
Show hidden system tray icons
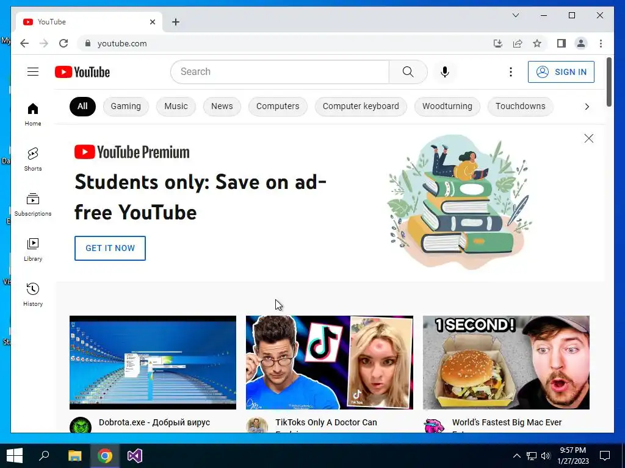tap(516, 456)
